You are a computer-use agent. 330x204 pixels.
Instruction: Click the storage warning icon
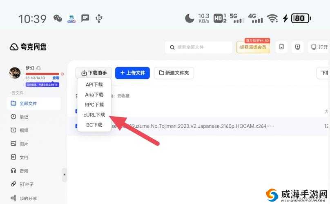pos(62,74)
